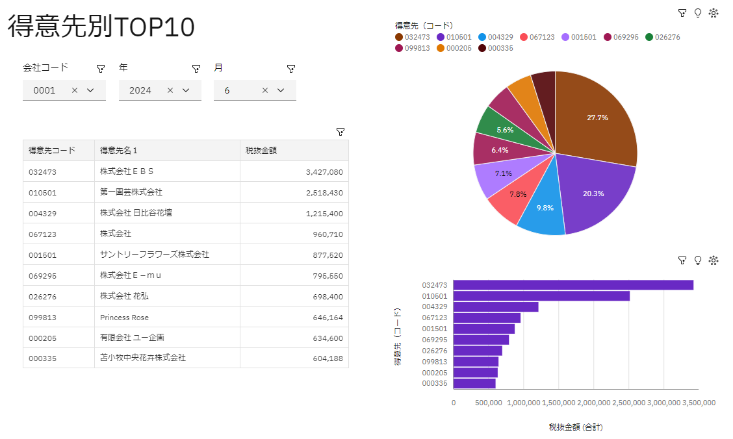733x439 pixels.
Task: Expand the 年 dropdown chevron
Action: click(x=186, y=90)
